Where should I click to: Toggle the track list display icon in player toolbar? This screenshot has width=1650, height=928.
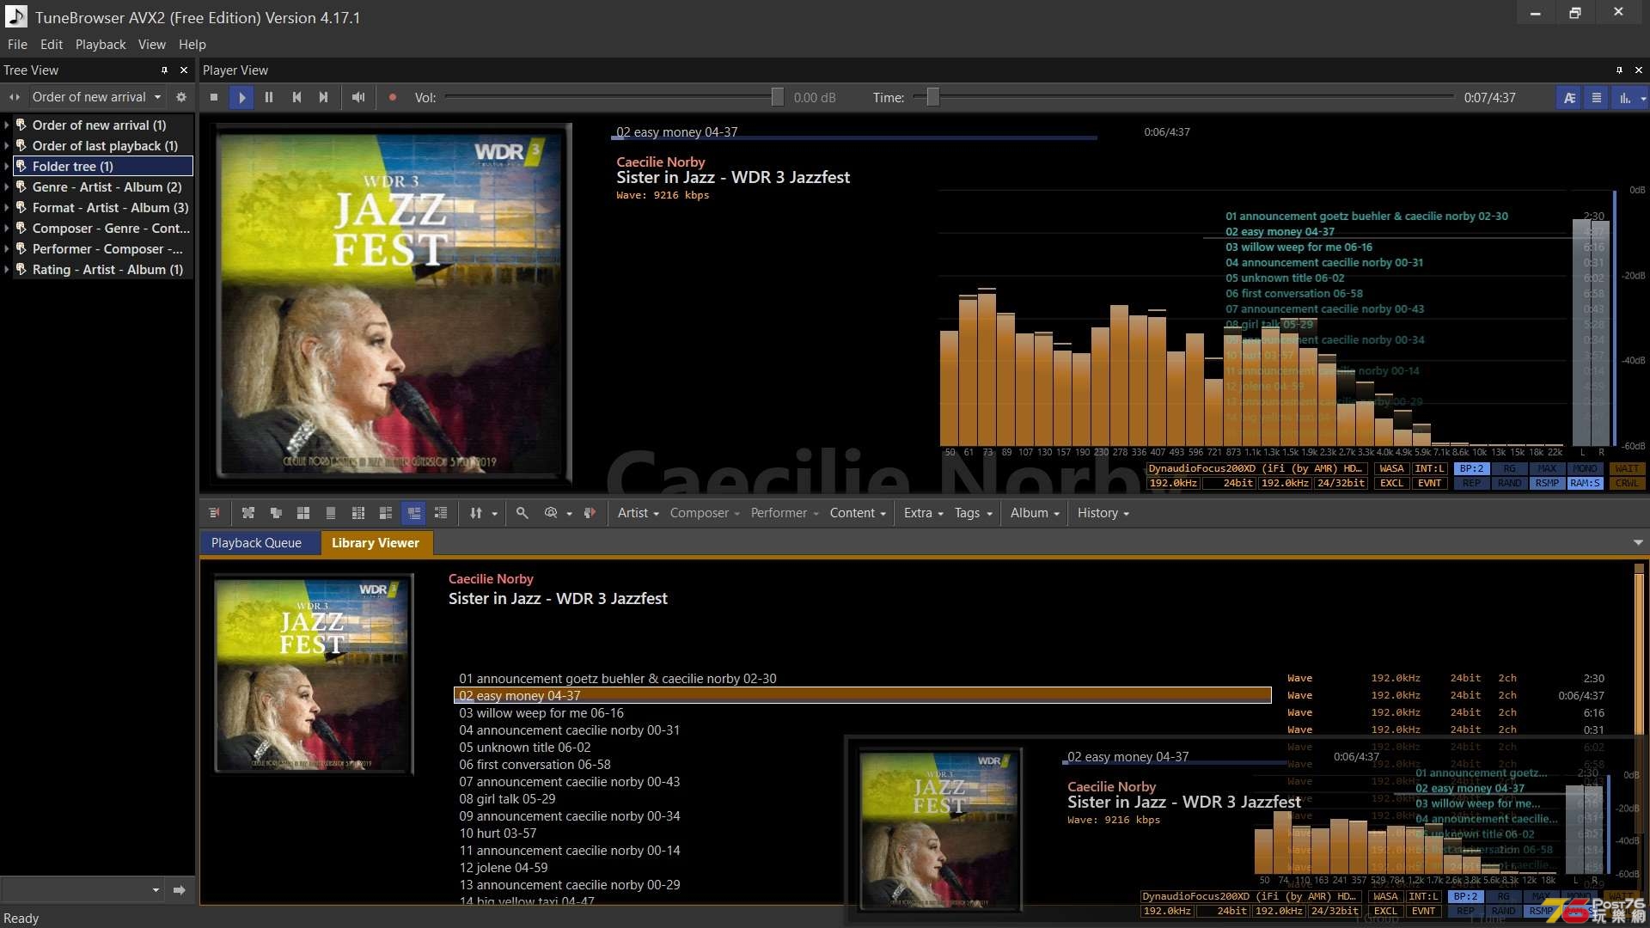1597,98
